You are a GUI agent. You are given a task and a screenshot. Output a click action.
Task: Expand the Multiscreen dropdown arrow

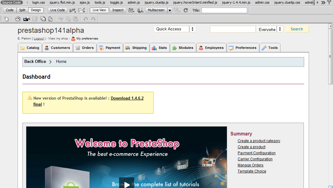point(170,10)
